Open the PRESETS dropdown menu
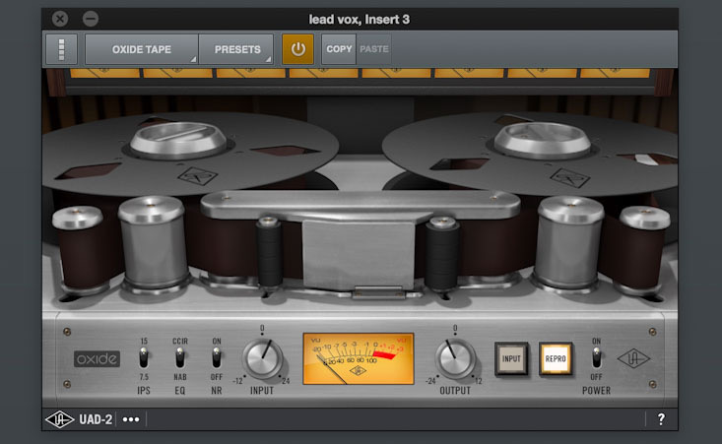The image size is (722, 444). click(x=236, y=49)
